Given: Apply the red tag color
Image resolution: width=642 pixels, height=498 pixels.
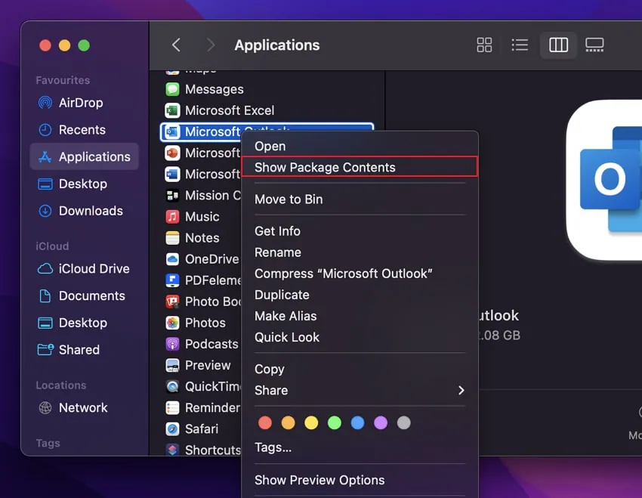Looking at the screenshot, I should tap(265, 422).
